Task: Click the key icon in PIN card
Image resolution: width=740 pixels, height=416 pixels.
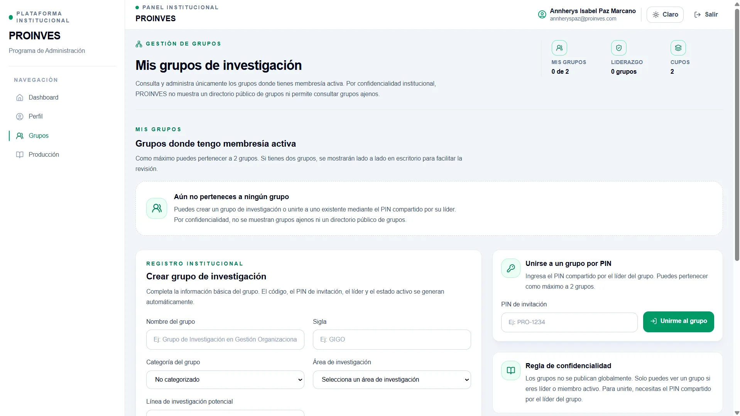Action: click(x=511, y=268)
